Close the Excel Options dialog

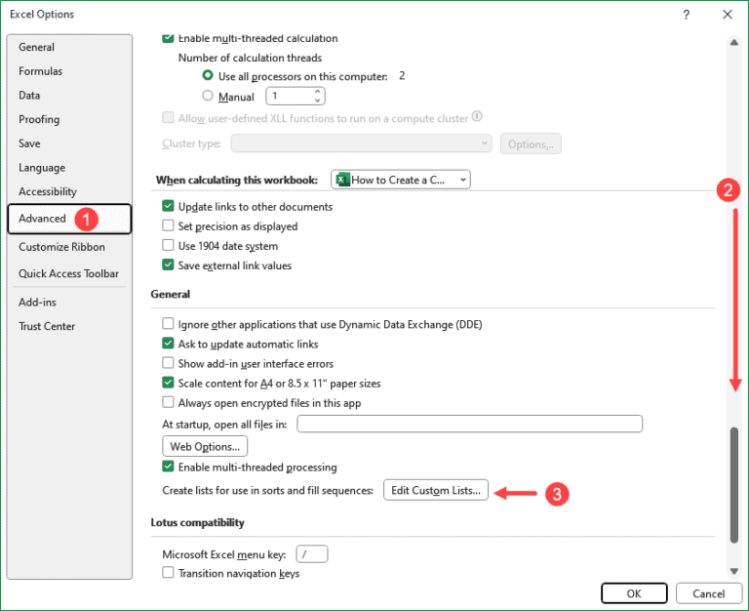point(727,15)
